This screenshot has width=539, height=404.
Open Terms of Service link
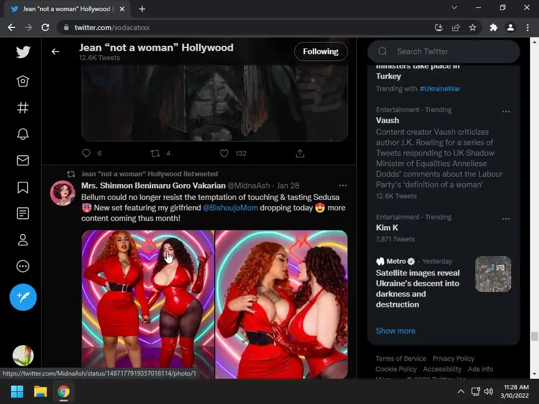click(x=401, y=359)
